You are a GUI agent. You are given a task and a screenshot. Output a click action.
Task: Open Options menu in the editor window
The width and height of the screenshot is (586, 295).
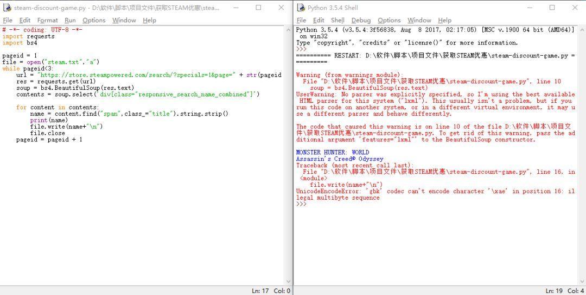94,20
